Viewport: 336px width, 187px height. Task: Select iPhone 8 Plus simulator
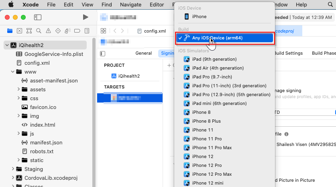coord(224,121)
